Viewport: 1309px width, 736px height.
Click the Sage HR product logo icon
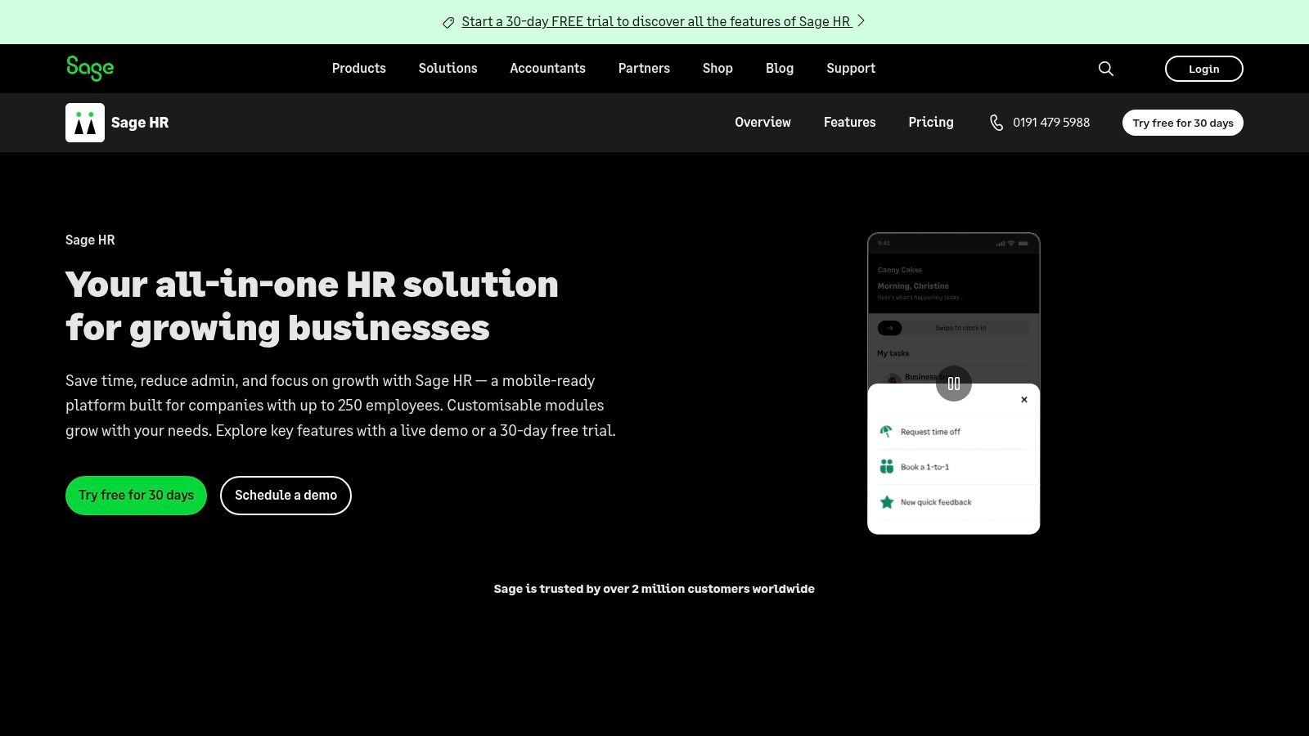pos(85,123)
